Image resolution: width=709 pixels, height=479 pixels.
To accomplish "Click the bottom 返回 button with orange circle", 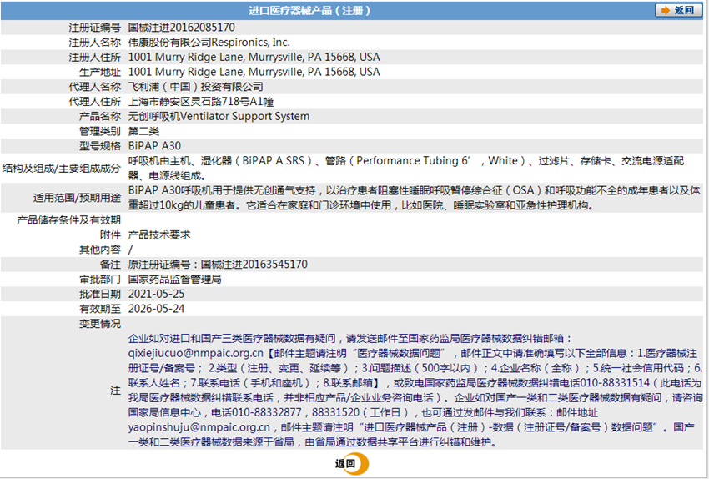I will [352, 464].
